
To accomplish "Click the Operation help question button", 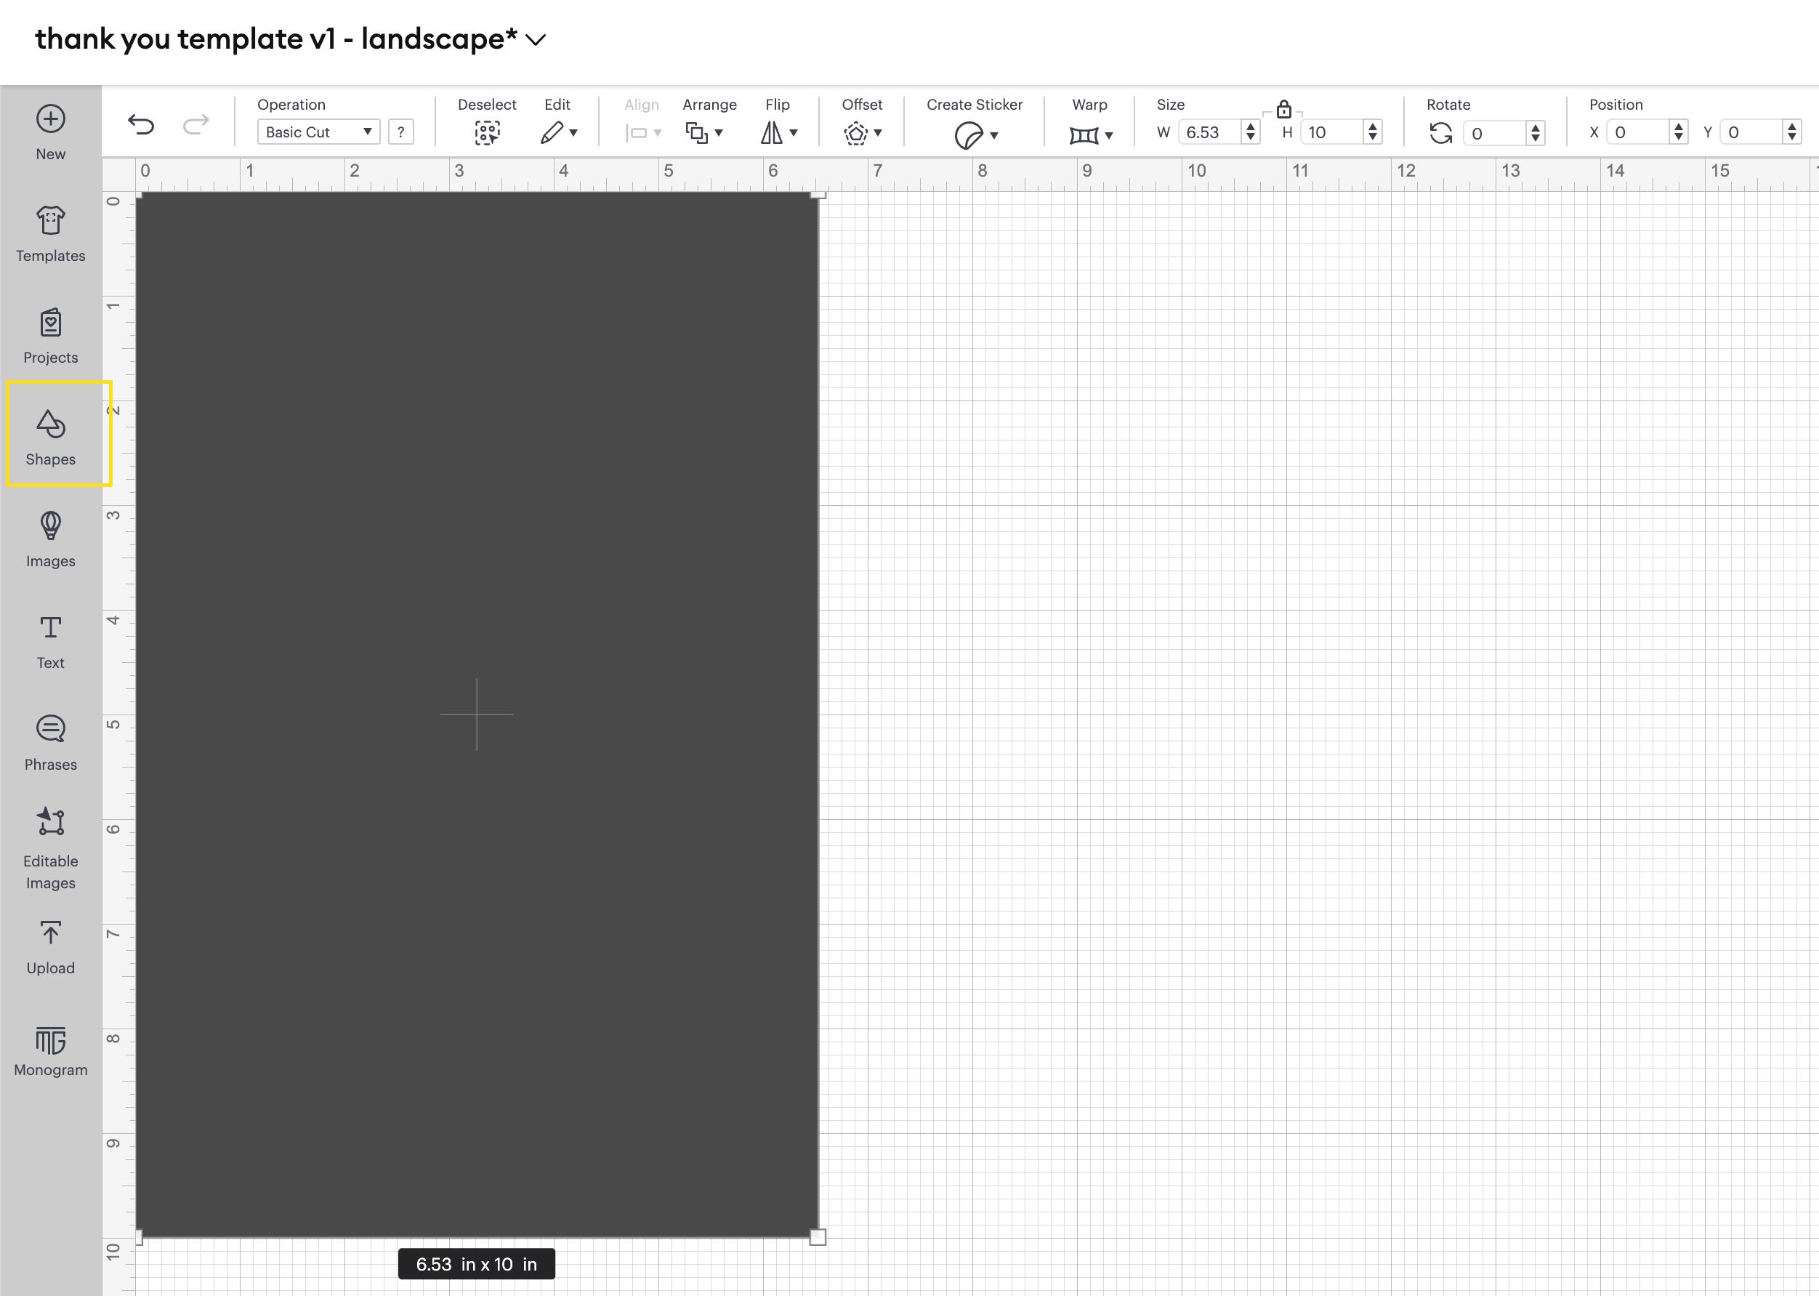I will tap(400, 132).
